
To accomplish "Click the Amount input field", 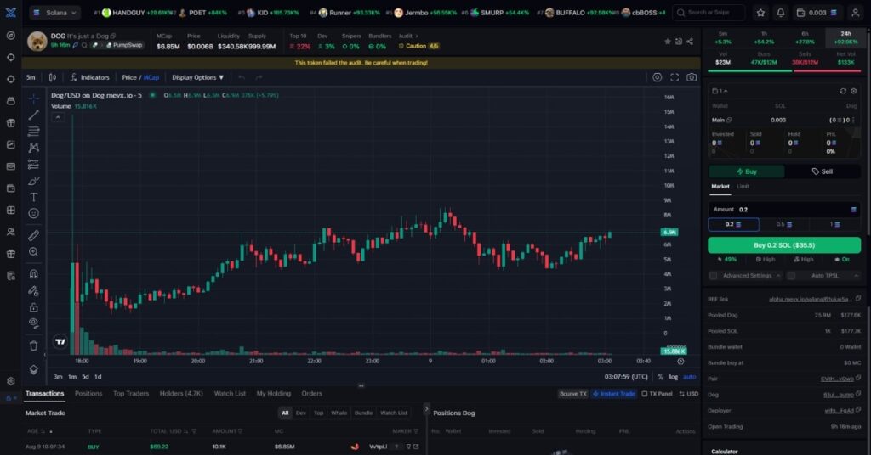I will point(784,210).
